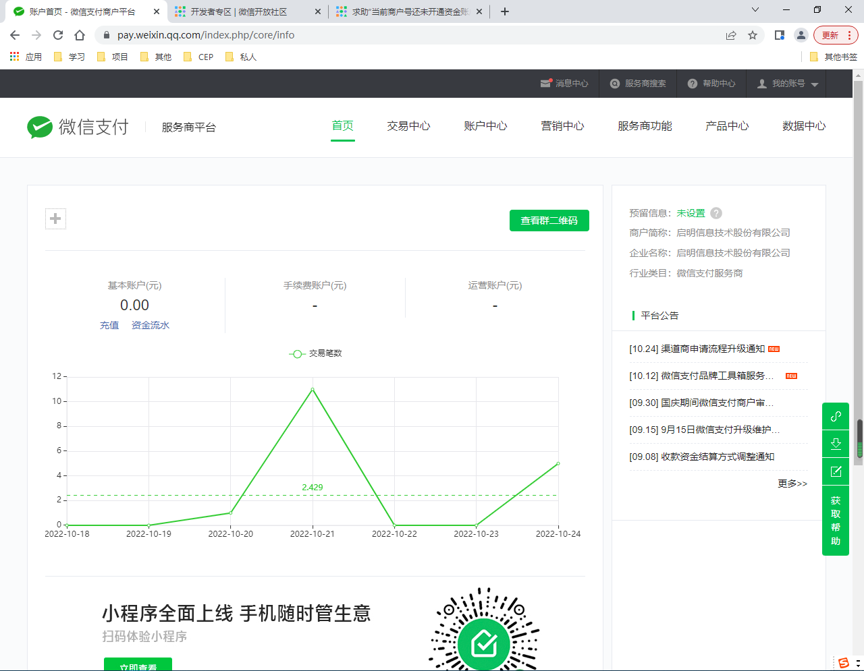Click the chart data point for 2022-10-24
This screenshot has height=671, width=864.
(x=558, y=463)
